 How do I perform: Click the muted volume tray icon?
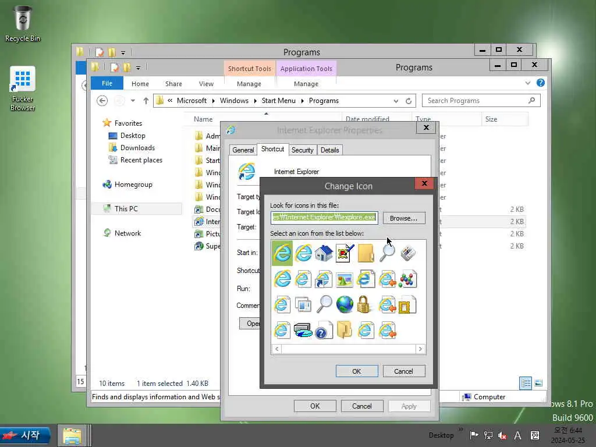pyautogui.click(x=502, y=435)
